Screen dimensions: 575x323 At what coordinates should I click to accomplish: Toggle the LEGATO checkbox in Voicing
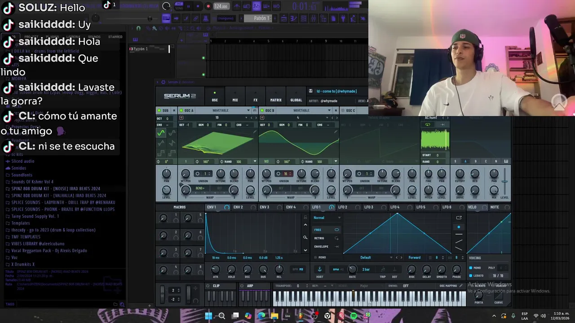coord(471,275)
